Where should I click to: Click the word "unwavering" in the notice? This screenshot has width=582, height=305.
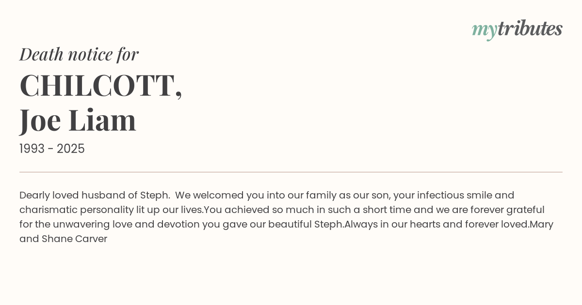coord(81,225)
